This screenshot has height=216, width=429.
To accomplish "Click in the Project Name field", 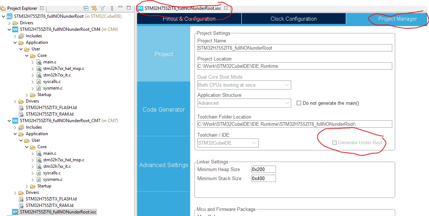I will (x=294, y=48).
